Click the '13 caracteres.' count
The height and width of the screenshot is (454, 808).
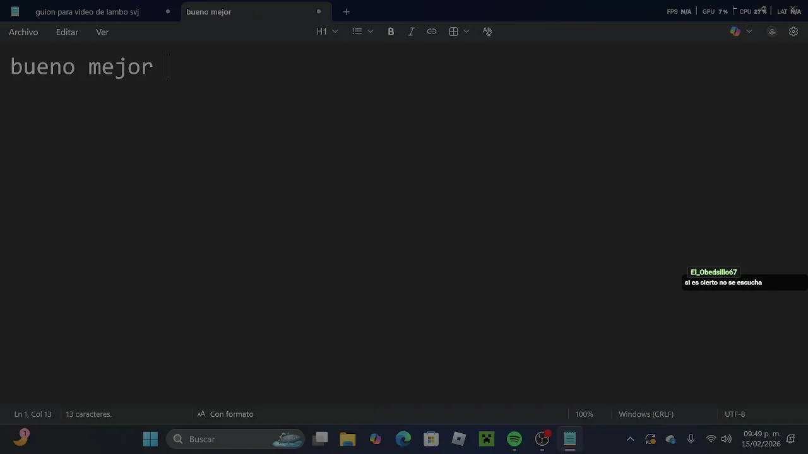pos(88,414)
